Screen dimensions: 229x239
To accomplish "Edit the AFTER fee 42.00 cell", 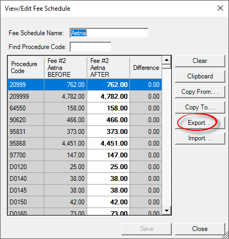I will (x=109, y=202).
